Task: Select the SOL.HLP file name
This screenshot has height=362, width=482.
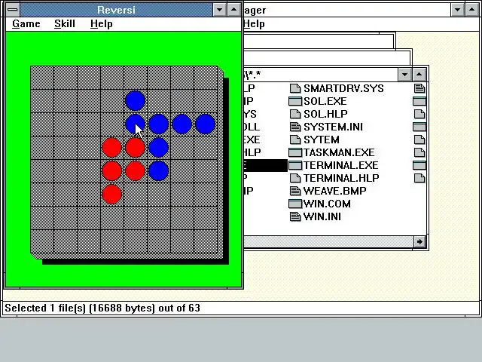Action: (325, 114)
